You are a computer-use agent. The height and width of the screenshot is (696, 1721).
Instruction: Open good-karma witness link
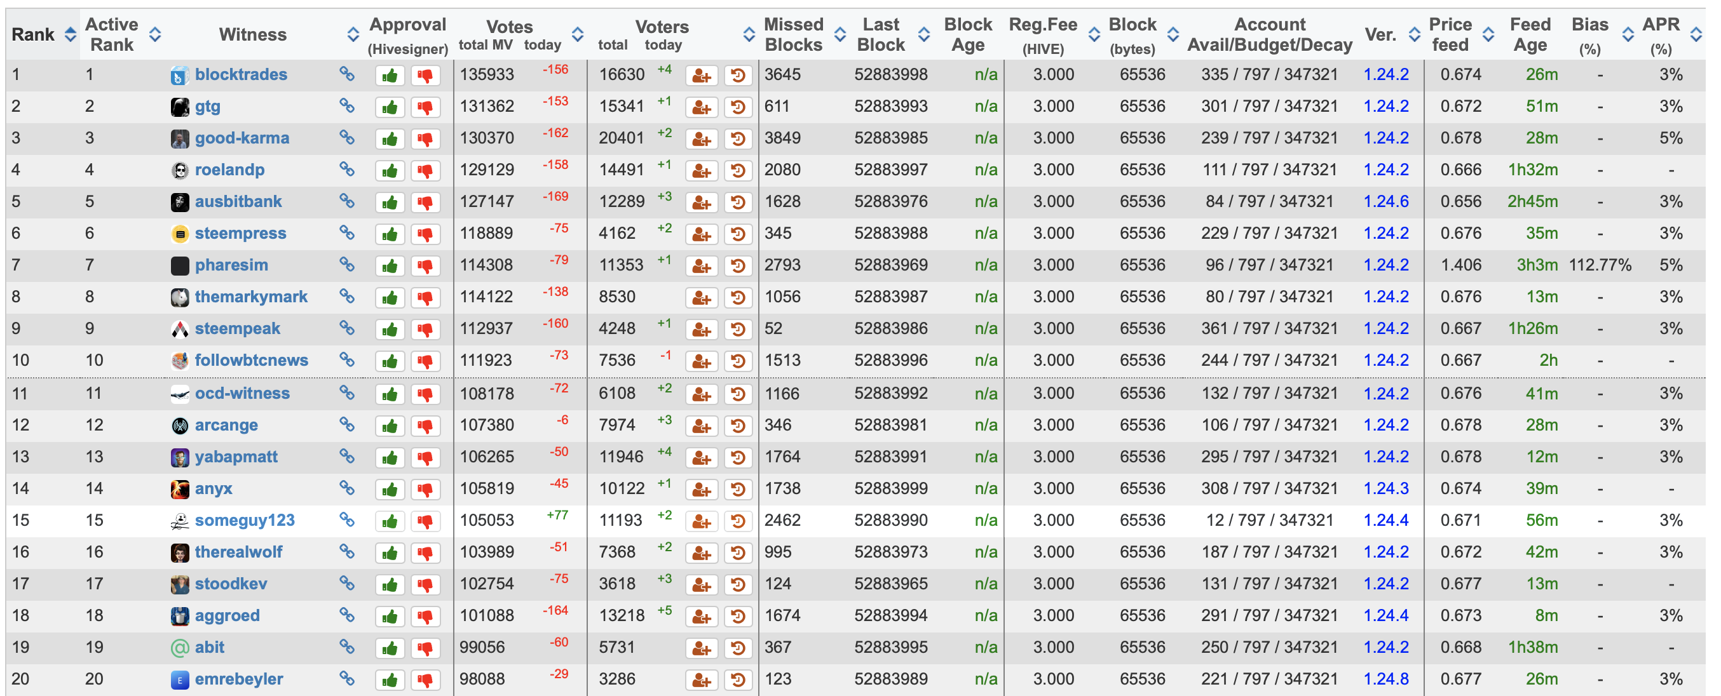(x=243, y=138)
